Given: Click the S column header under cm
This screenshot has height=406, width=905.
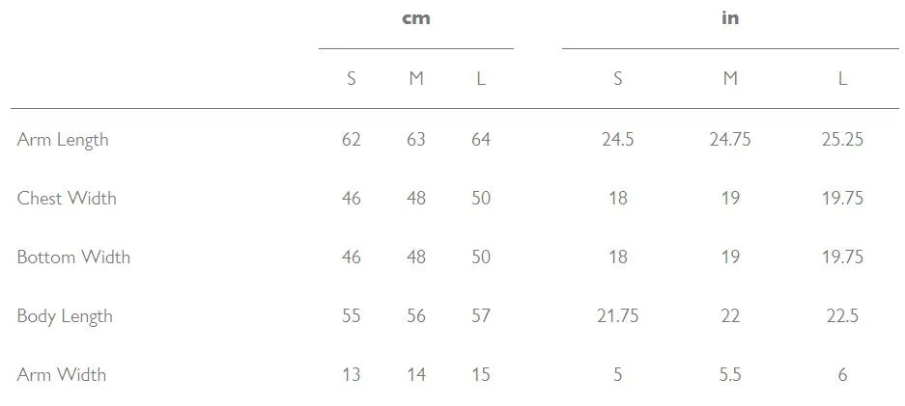Looking at the screenshot, I should pyautogui.click(x=352, y=78).
